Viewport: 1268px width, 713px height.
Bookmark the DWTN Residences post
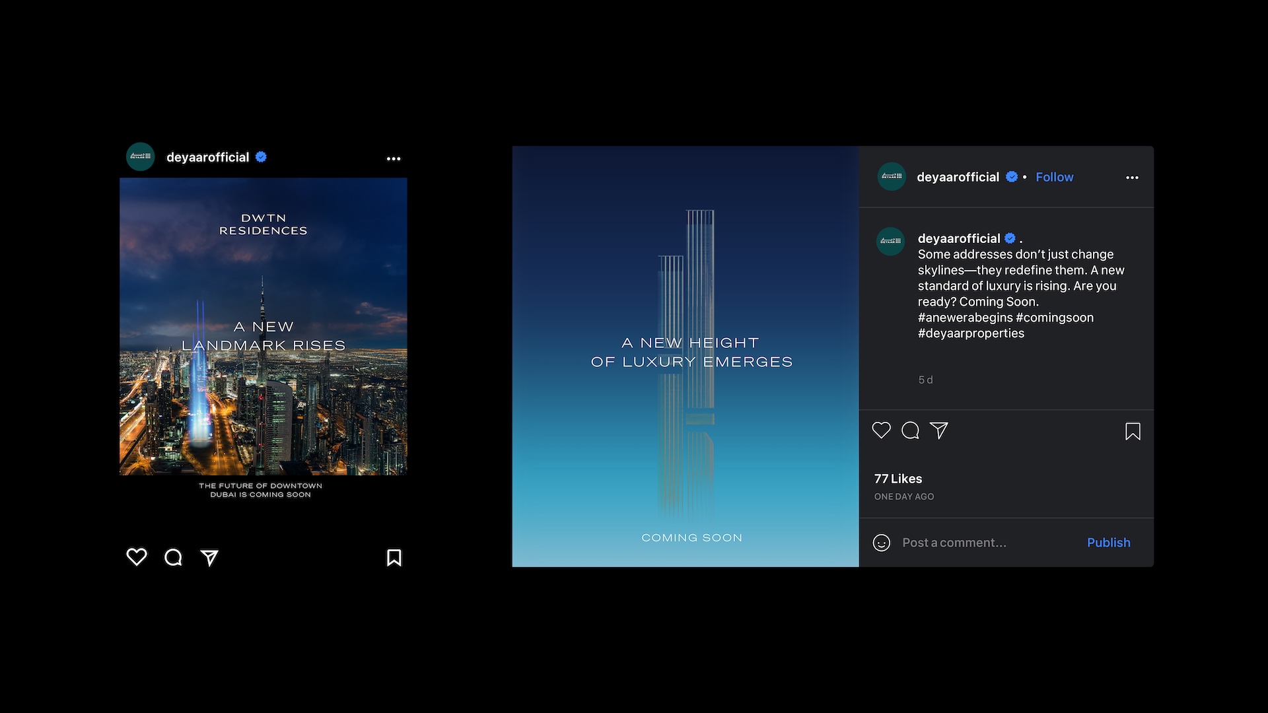click(x=394, y=558)
